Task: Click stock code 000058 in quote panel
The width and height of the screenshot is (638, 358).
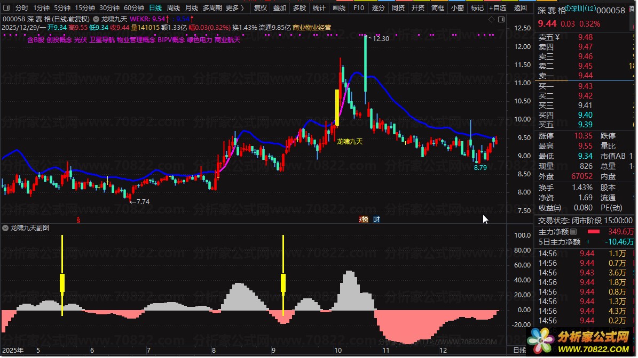Action: 611,11
